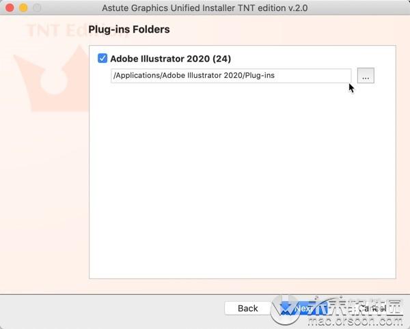Click the faded crown logo in sidebar
Viewport: 410px width, 329px height.
click(51, 78)
